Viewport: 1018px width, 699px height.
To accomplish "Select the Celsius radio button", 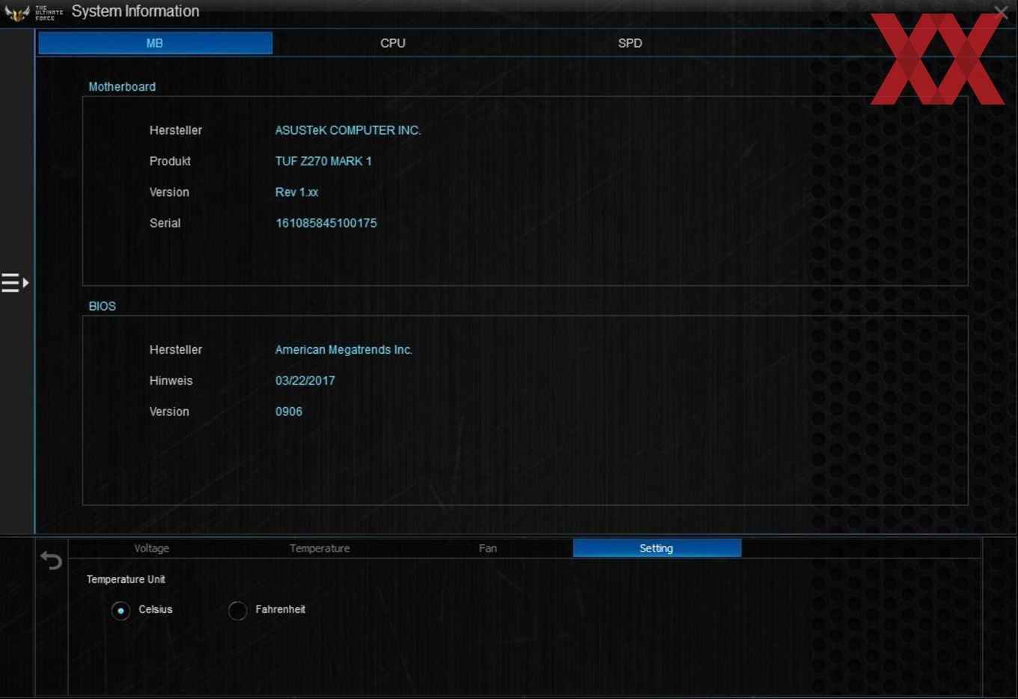I will click(x=121, y=611).
